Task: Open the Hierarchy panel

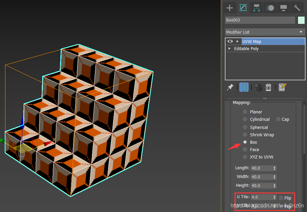Action: [256, 7]
